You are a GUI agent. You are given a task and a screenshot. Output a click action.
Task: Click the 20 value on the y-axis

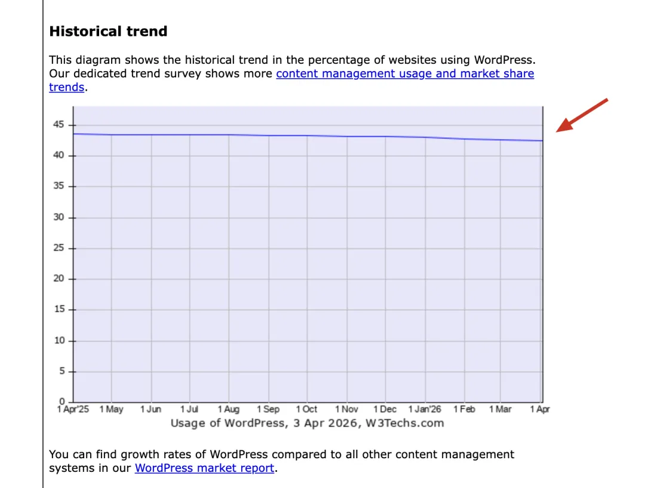[59, 279]
